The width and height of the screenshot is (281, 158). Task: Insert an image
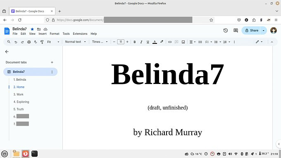[x=183, y=42]
